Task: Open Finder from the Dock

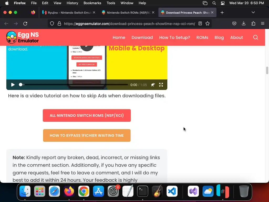Action: (25, 191)
